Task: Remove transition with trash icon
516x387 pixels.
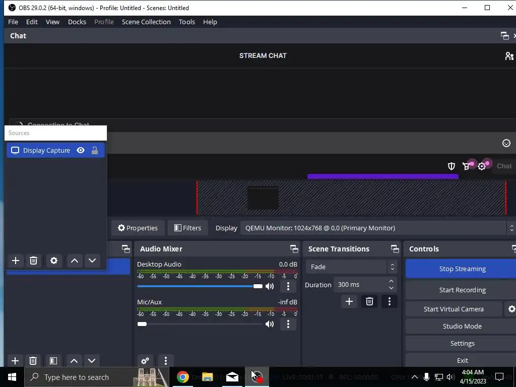Action: tap(369, 301)
